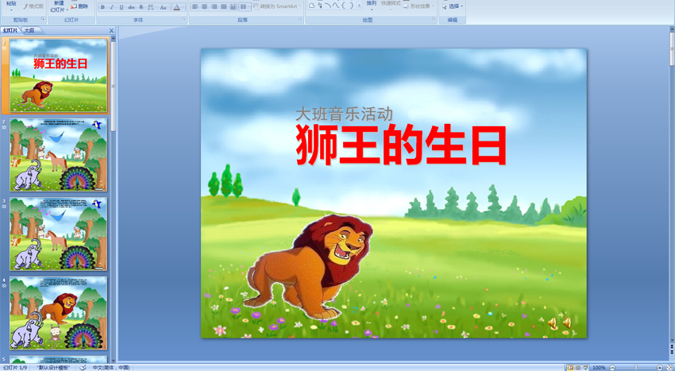Image resolution: width=675 pixels, height=371 pixels.
Task: Click the font color A button
Action: tap(176, 7)
